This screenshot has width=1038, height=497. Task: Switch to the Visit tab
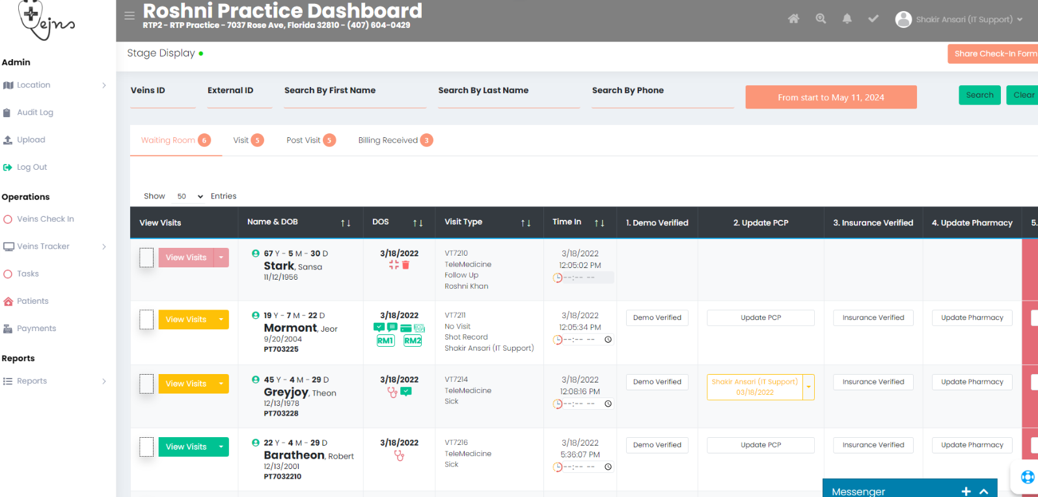(x=248, y=141)
